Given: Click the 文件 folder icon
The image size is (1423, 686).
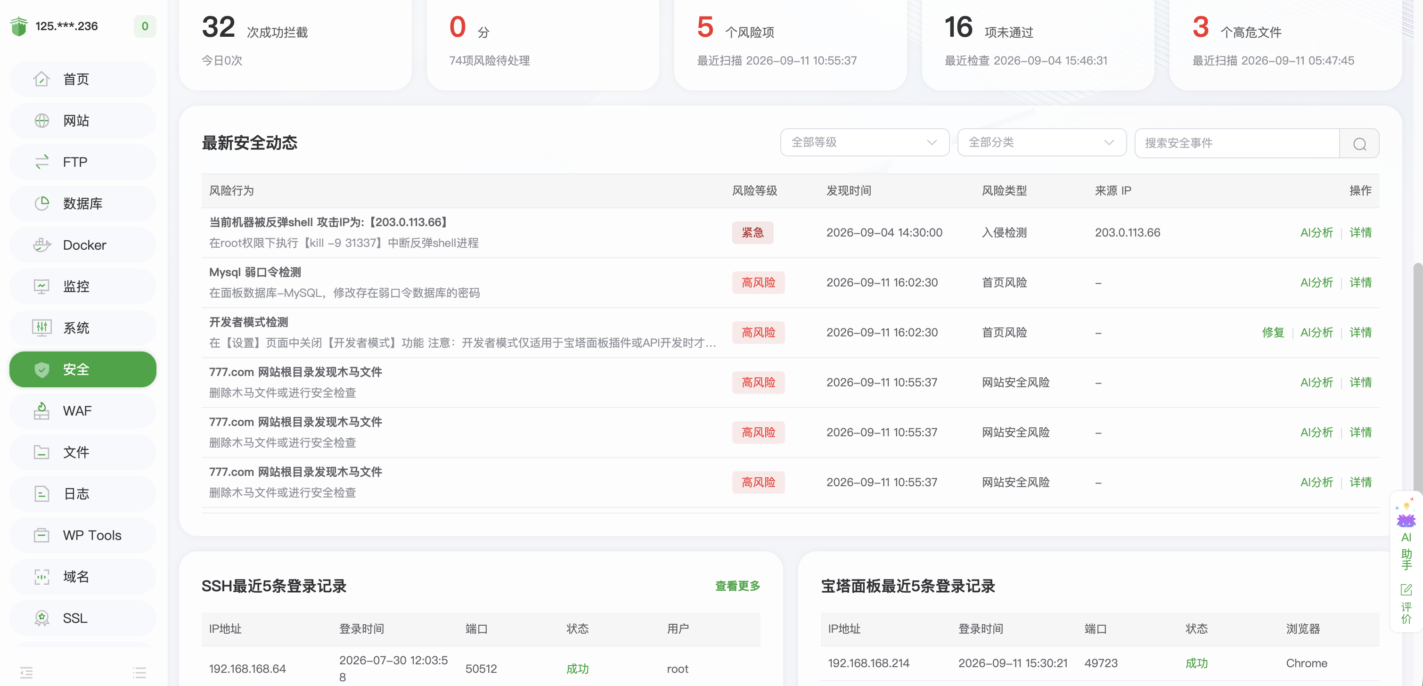Looking at the screenshot, I should tap(41, 452).
